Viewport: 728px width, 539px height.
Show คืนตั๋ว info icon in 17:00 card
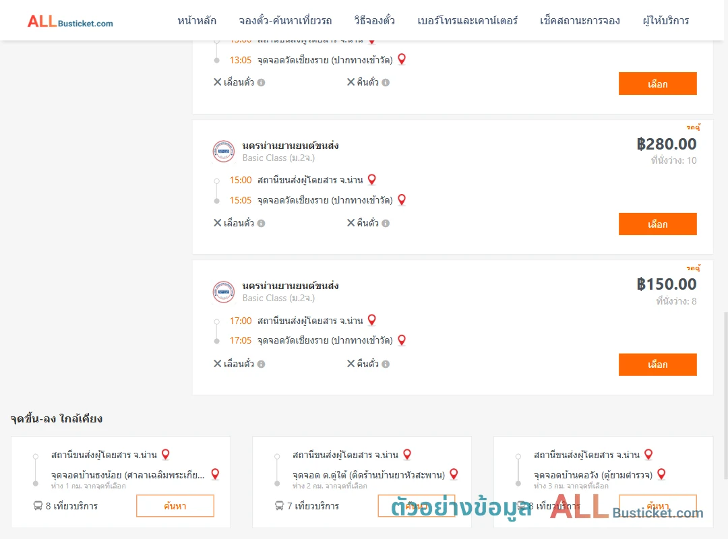[386, 364]
